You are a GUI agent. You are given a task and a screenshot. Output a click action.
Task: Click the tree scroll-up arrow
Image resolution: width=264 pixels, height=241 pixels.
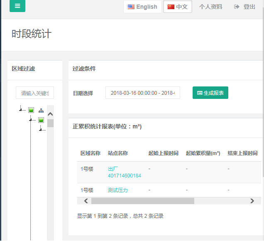[50, 114]
